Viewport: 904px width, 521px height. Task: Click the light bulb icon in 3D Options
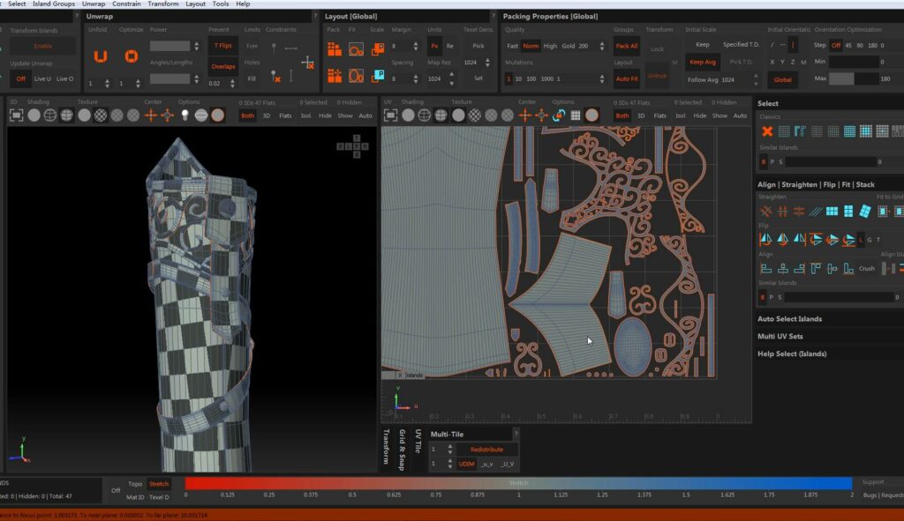point(185,115)
